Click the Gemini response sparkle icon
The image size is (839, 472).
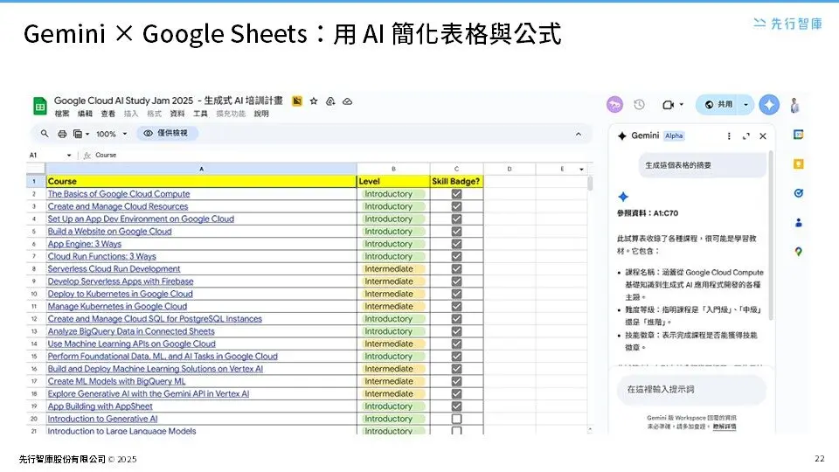click(623, 197)
